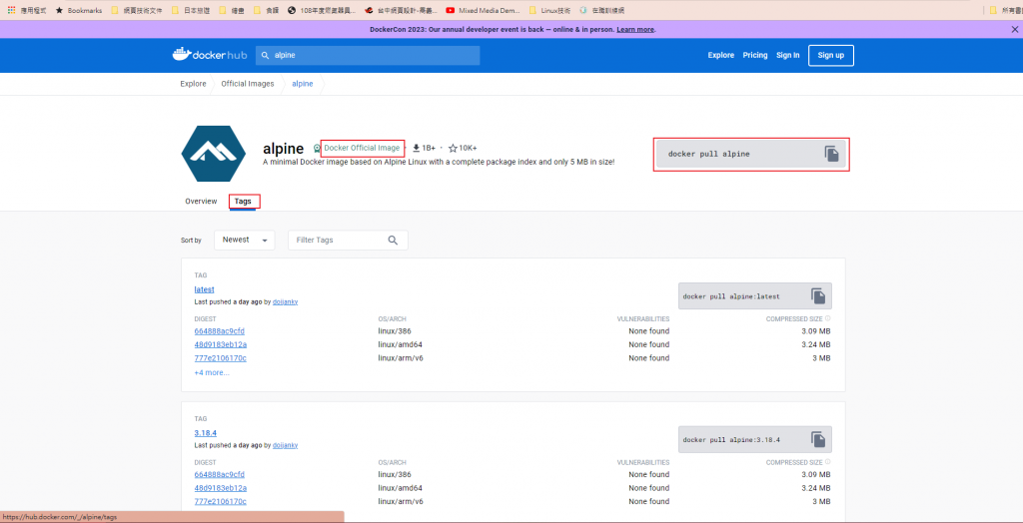
Task: Focus the alpine search box in header
Action: pyautogui.click(x=368, y=56)
